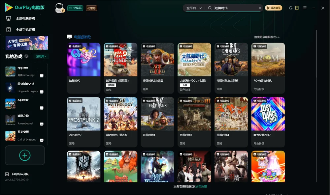Select 全部电脑游戏 in the sidebar

pyautogui.click(x=25, y=18)
